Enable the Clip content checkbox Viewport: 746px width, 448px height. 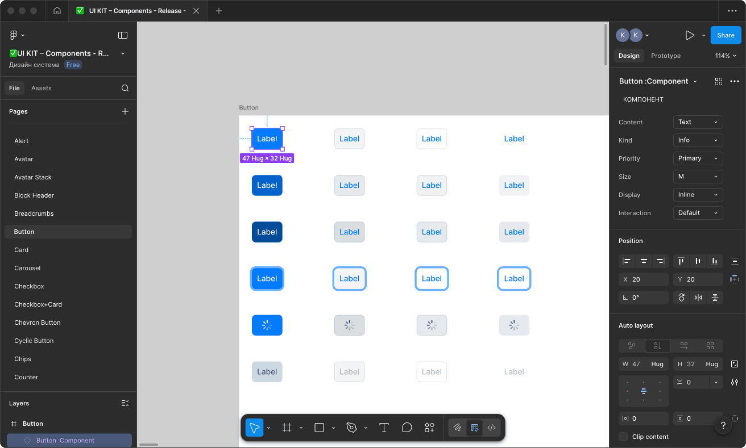(x=623, y=437)
